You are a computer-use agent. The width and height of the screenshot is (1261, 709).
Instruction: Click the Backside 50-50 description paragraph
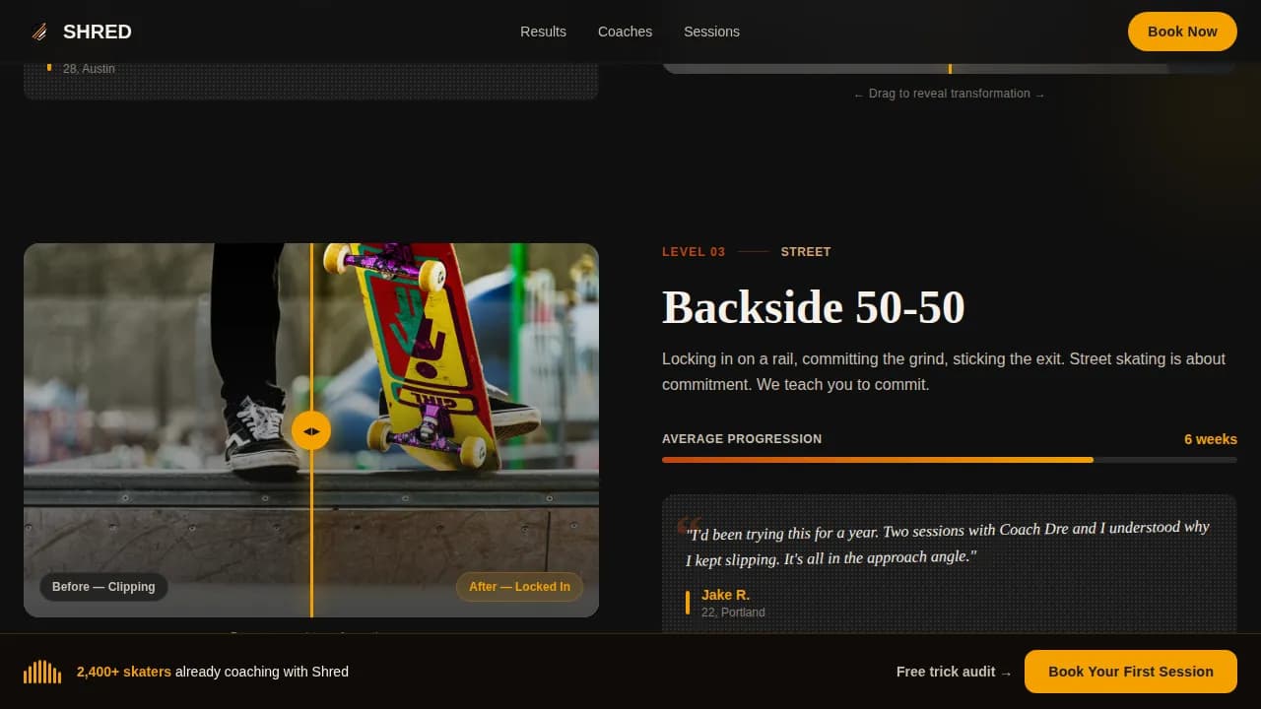pos(944,371)
